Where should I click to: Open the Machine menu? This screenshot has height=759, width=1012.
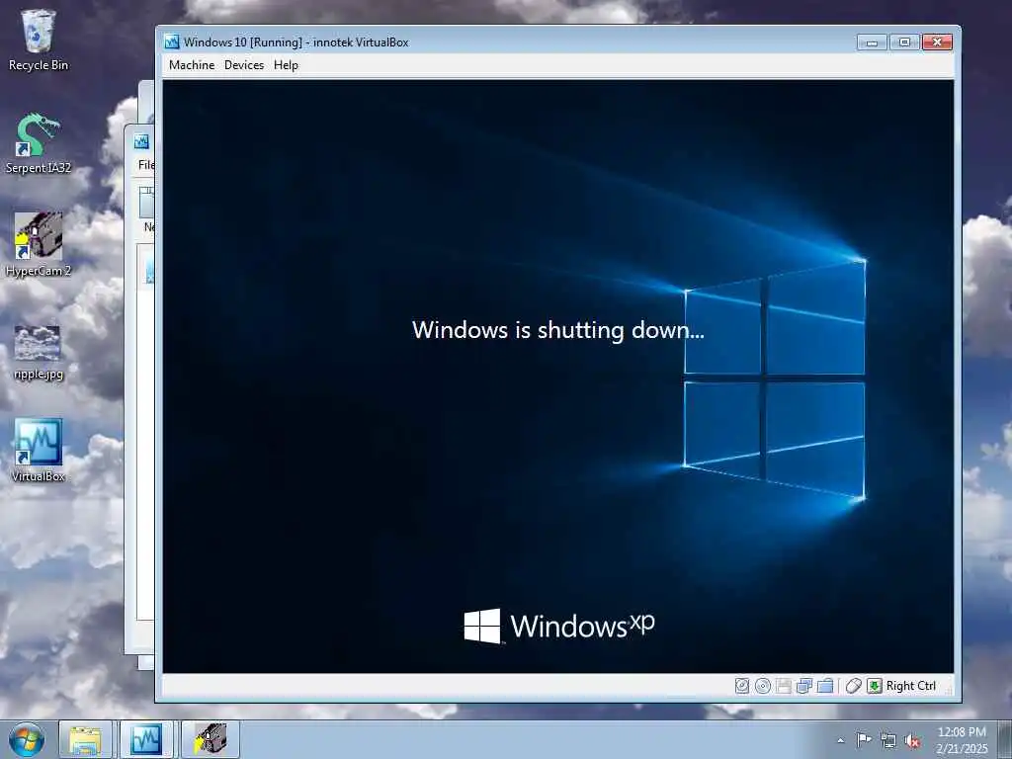(x=192, y=65)
